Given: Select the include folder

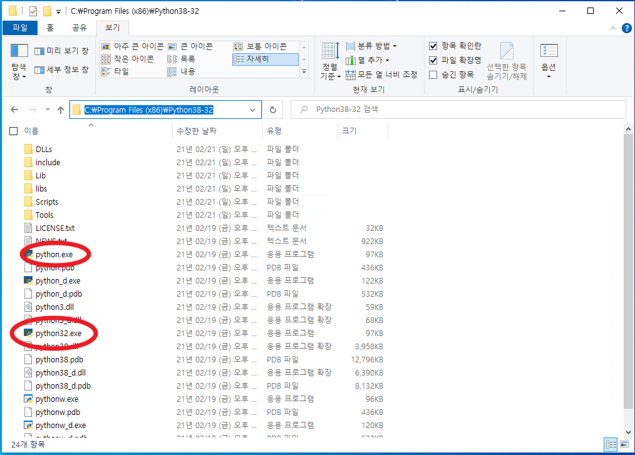Looking at the screenshot, I should click(48, 162).
